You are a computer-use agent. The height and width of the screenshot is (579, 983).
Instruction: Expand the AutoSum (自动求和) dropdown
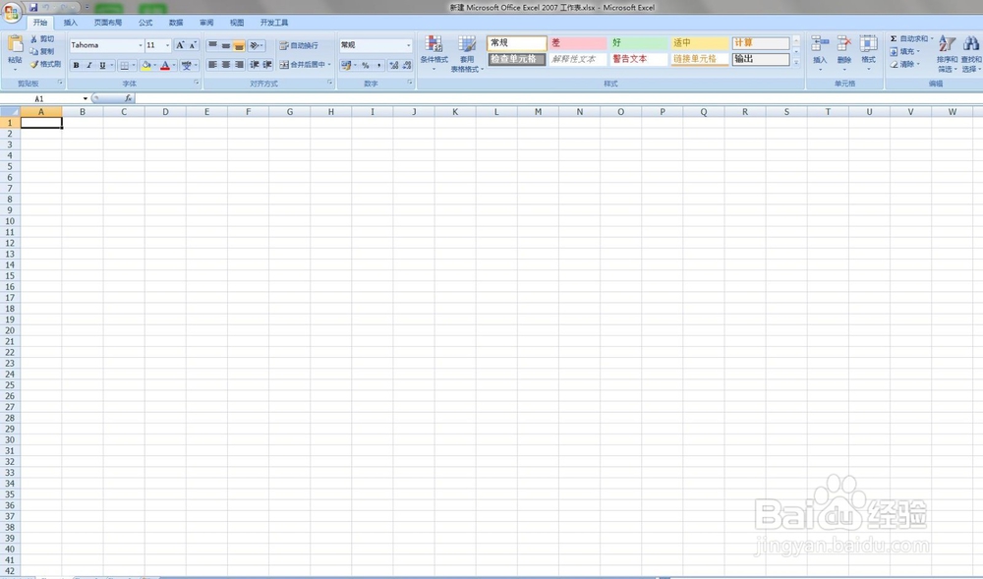pos(932,39)
